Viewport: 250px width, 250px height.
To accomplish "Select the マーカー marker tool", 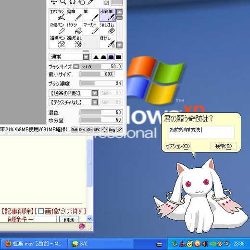I will (x=91, y=28).
